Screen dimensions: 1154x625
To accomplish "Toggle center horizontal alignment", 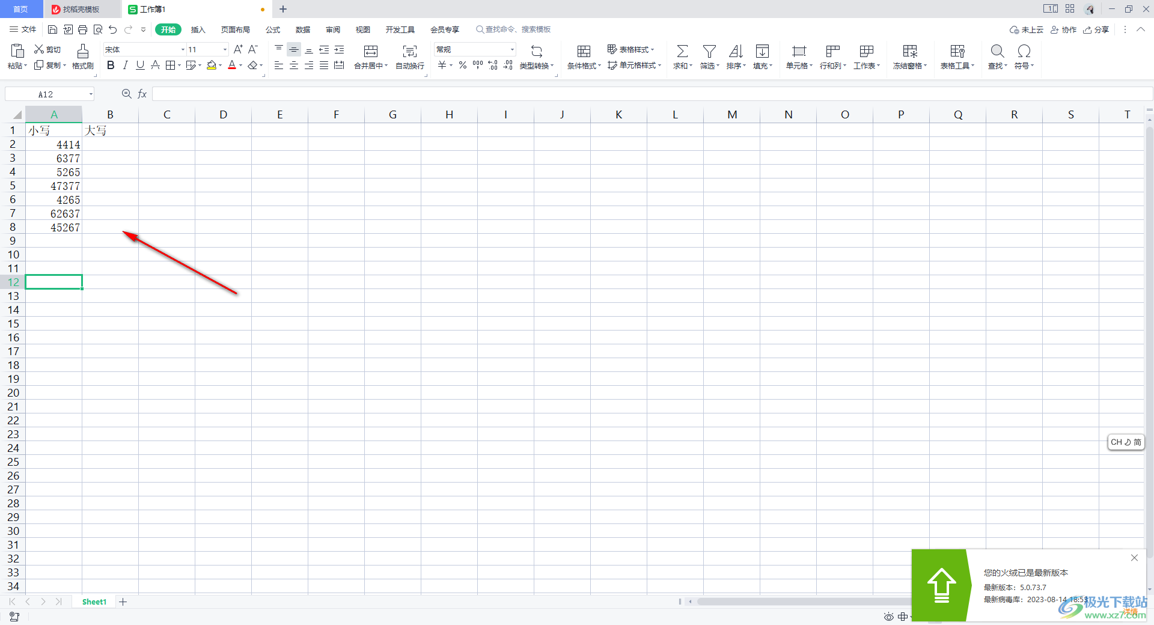I will [x=294, y=65].
